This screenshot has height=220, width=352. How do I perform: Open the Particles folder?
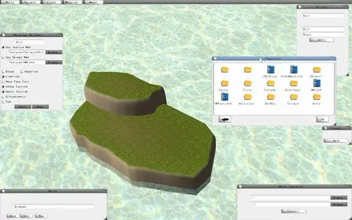pos(248,97)
